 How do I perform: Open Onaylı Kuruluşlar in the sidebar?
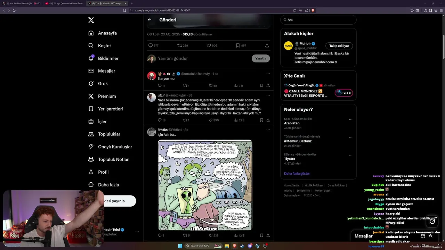[x=110, y=147]
